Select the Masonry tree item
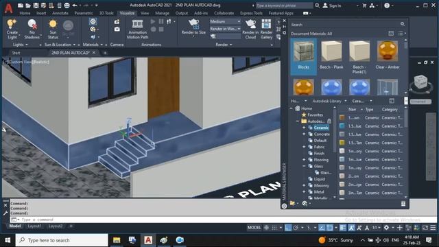 [322, 185]
